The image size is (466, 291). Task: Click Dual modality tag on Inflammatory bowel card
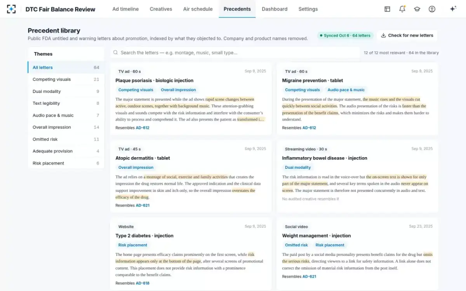pyautogui.click(x=298, y=167)
